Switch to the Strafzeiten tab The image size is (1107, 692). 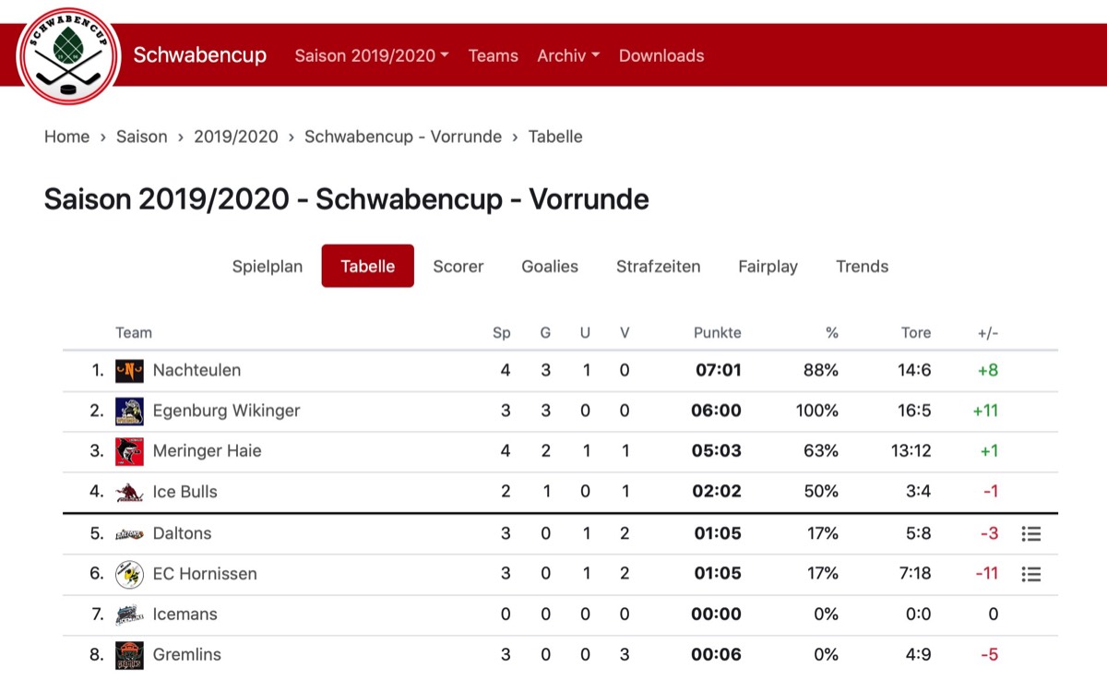pyautogui.click(x=659, y=267)
